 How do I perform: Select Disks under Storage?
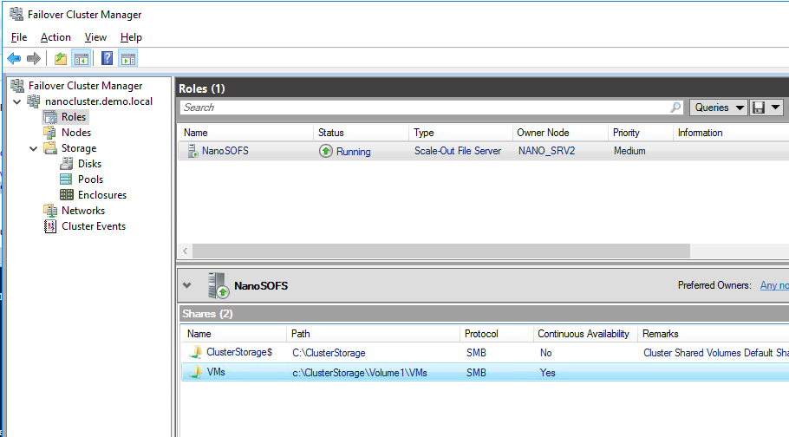(x=89, y=164)
